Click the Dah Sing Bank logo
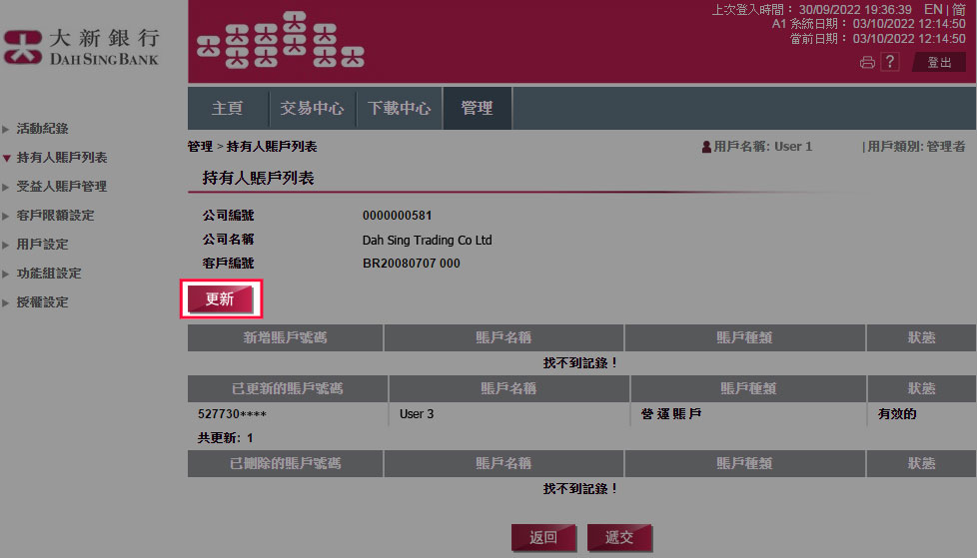Image resolution: width=977 pixels, height=558 pixels. click(81, 47)
